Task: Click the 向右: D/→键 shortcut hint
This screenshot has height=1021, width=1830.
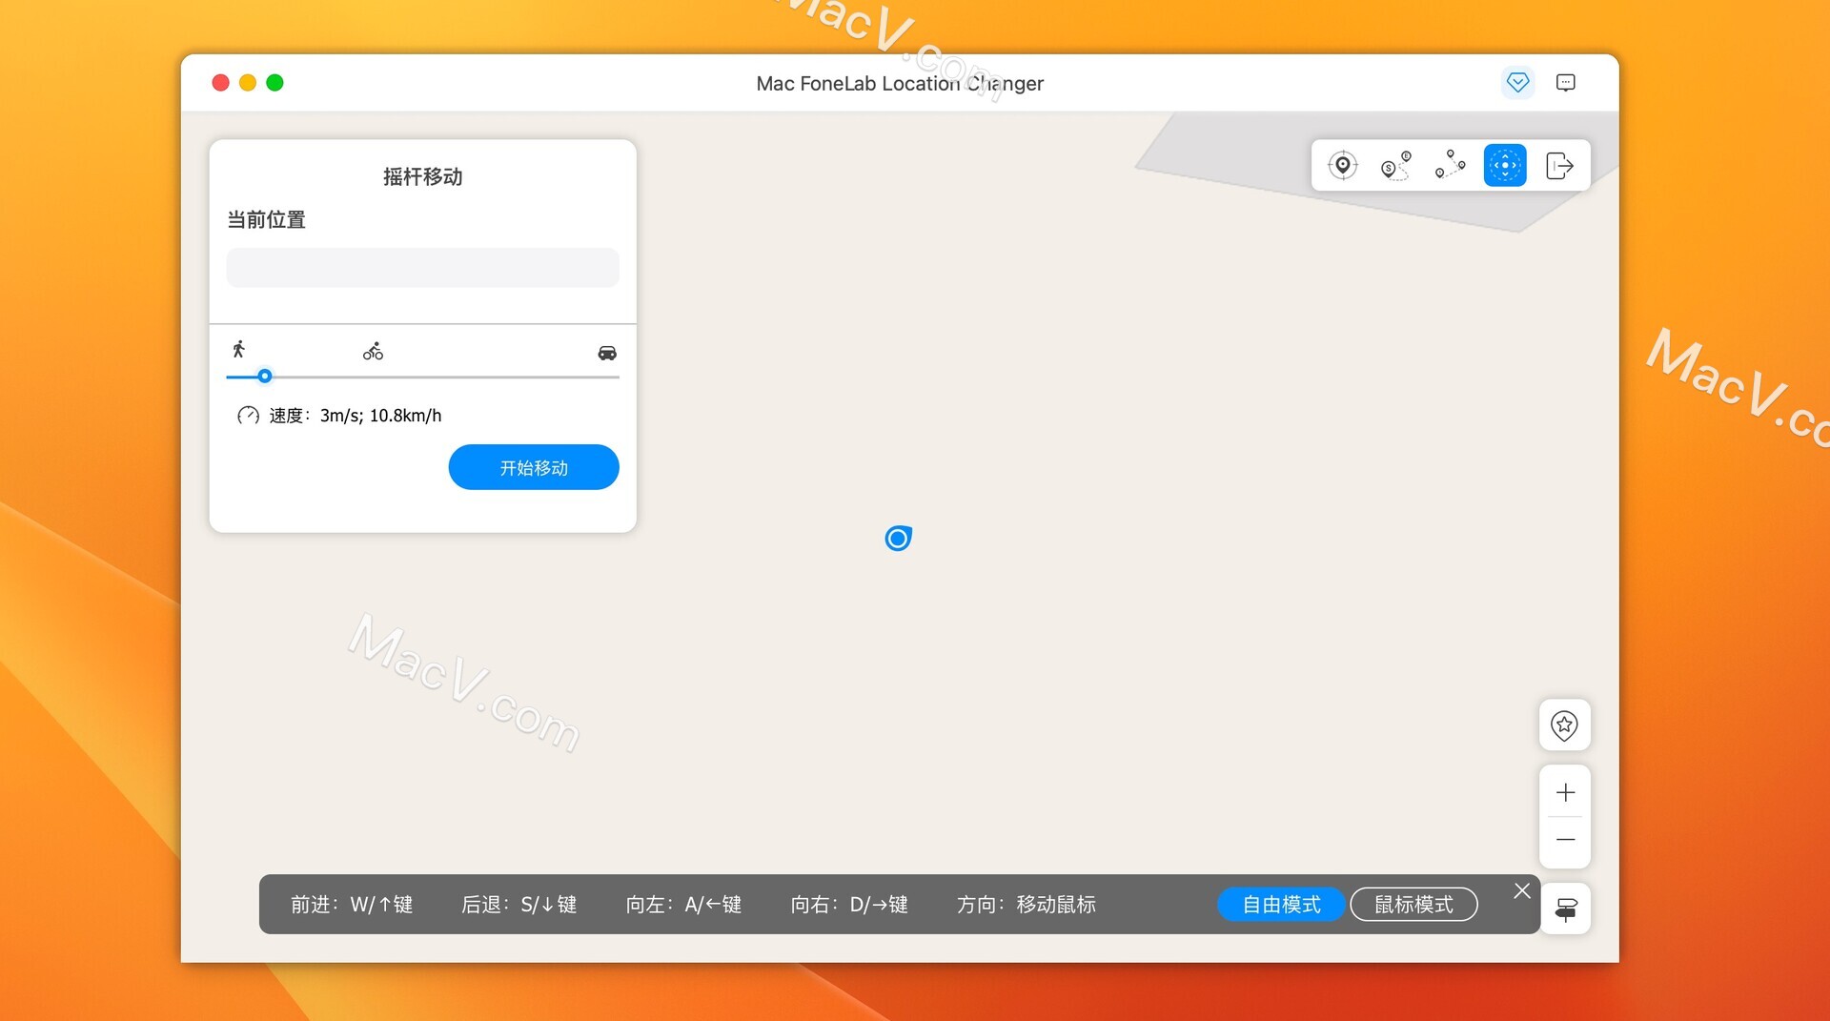Action: pos(849,904)
